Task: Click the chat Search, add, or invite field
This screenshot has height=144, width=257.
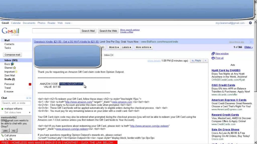Action: click(16, 103)
